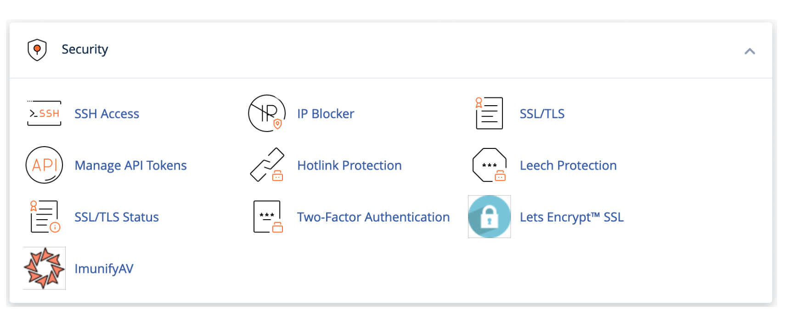This screenshot has height=318, width=807.
Task: Click the SSL/TLS Status document icon
Action: point(45,216)
